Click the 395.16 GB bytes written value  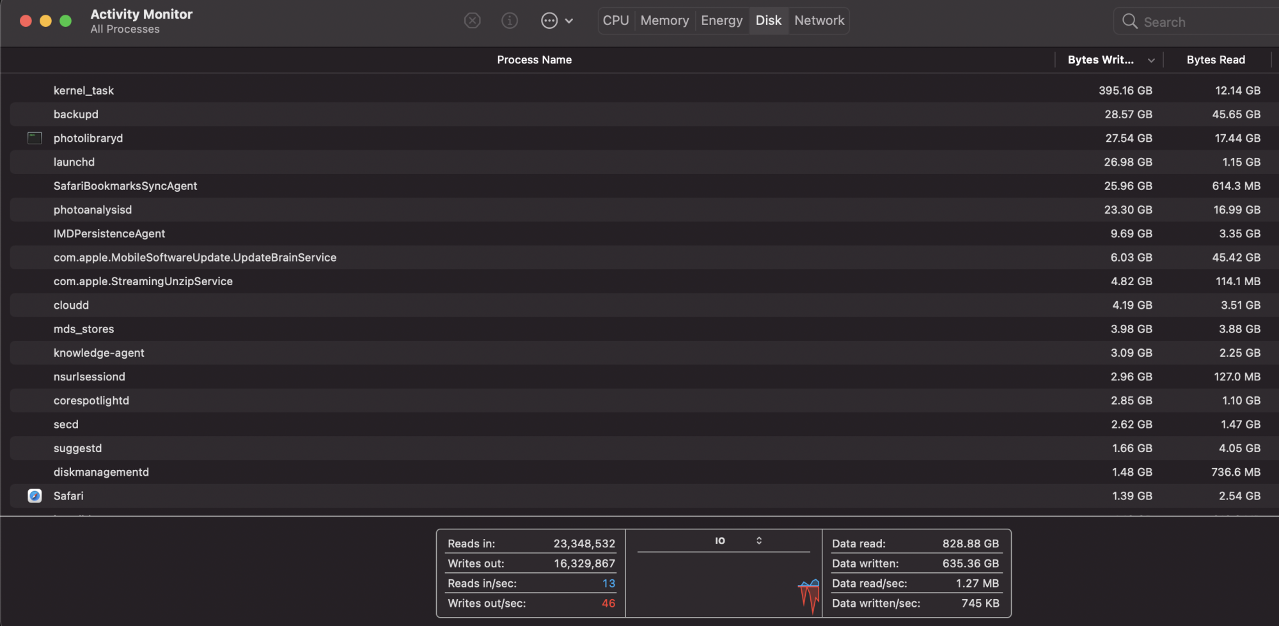point(1126,91)
